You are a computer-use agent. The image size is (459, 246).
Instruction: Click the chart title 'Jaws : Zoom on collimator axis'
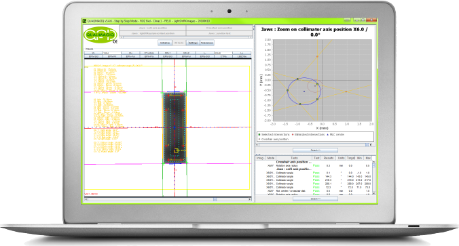coord(314,32)
